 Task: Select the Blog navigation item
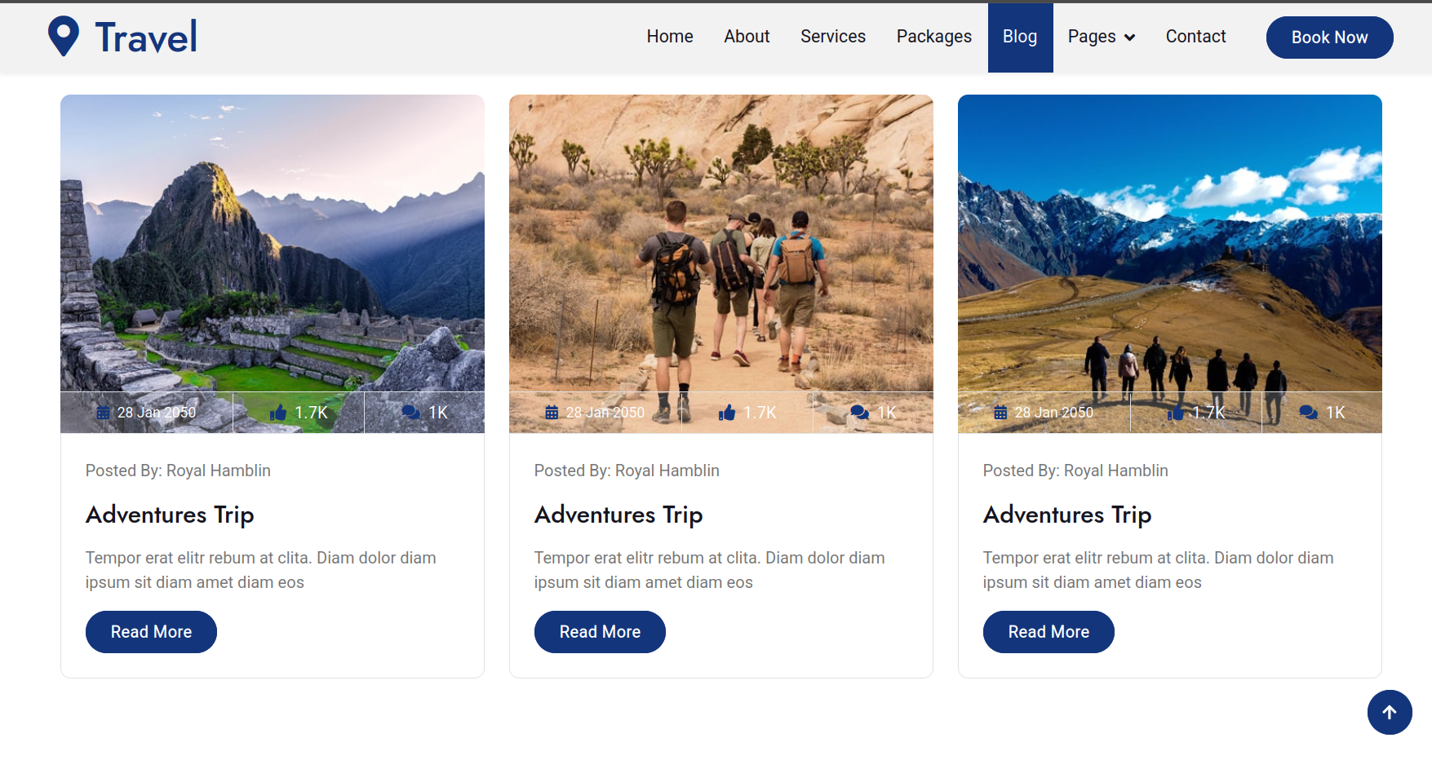1020,37
